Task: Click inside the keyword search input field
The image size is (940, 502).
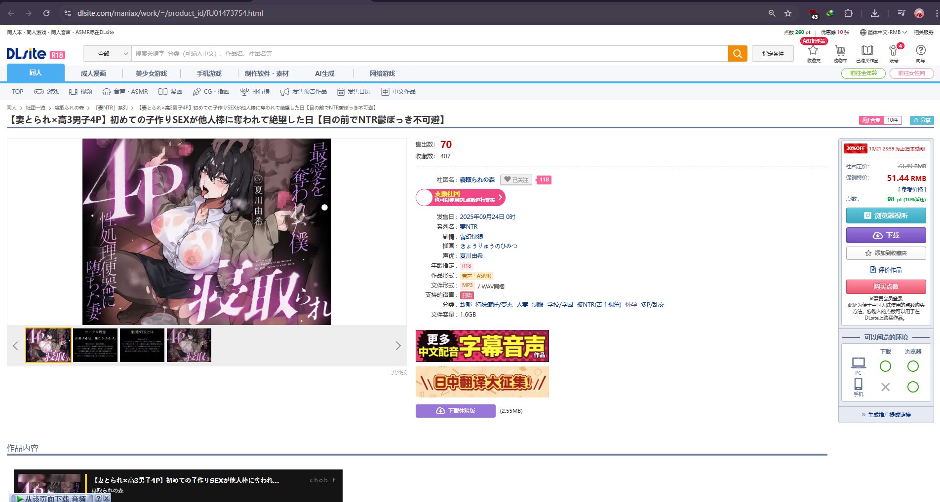Action: click(x=430, y=54)
